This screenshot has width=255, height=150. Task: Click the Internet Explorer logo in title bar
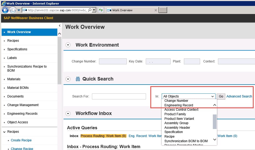4,3
